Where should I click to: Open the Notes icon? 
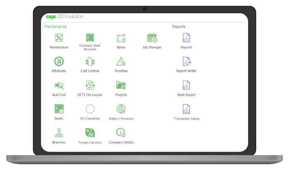pyautogui.click(x=121, y=38)
